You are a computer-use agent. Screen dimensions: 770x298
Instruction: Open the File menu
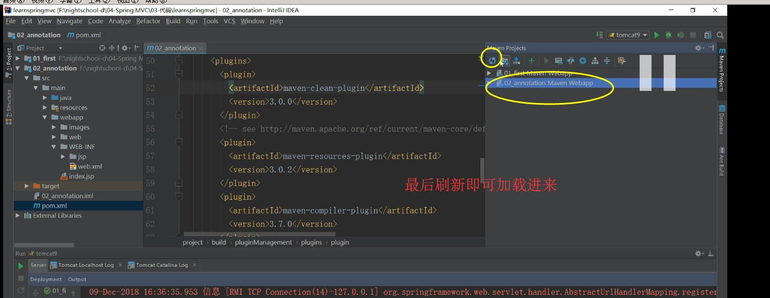tap(11, 21)
